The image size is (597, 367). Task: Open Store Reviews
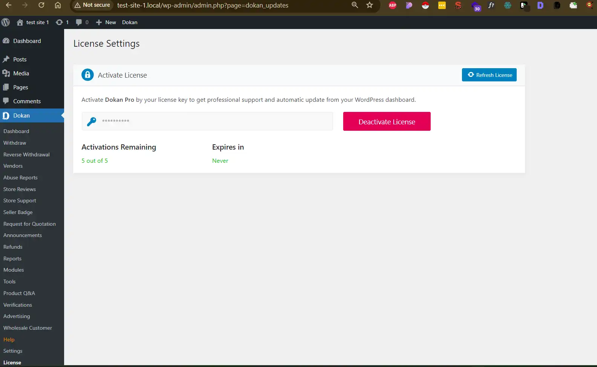point(20,189)
